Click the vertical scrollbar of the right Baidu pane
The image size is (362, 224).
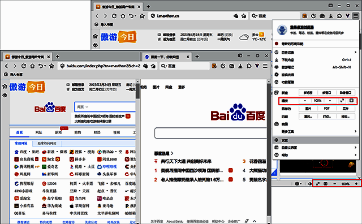[x=269, y=151]
